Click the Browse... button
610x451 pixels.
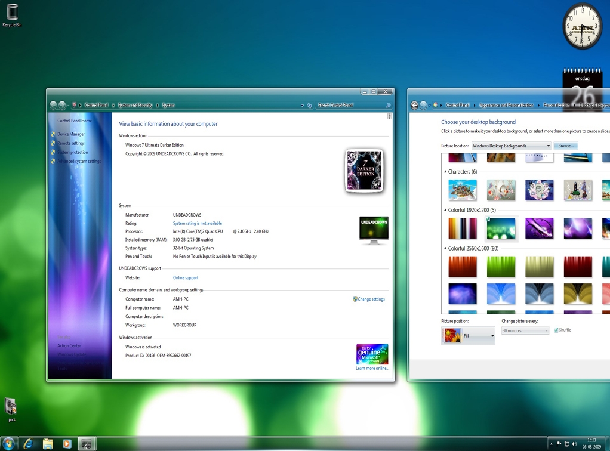coord(566,146)
